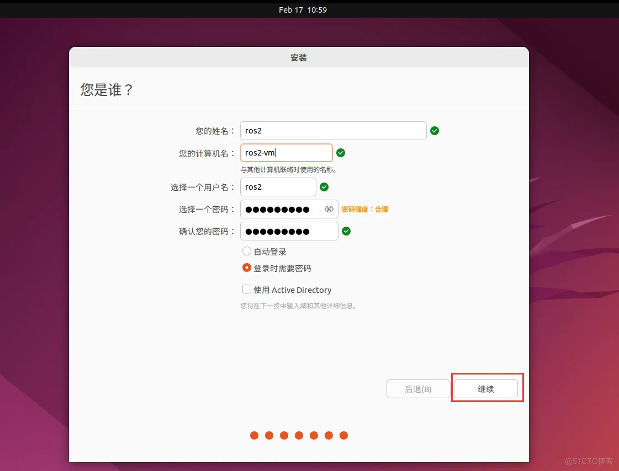Toggle password visibility eye icon

tap(329, 209)
